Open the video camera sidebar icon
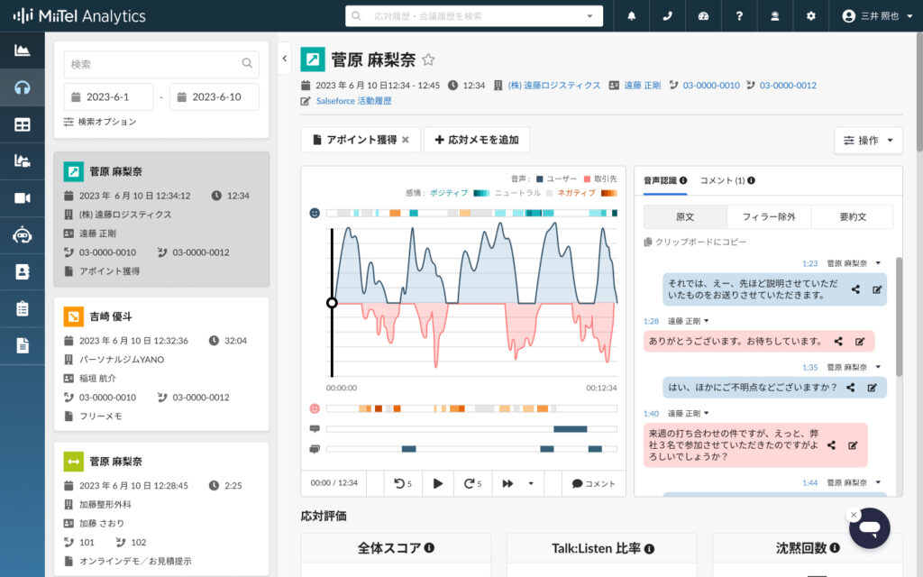923x577 pixels. point(23,198)
